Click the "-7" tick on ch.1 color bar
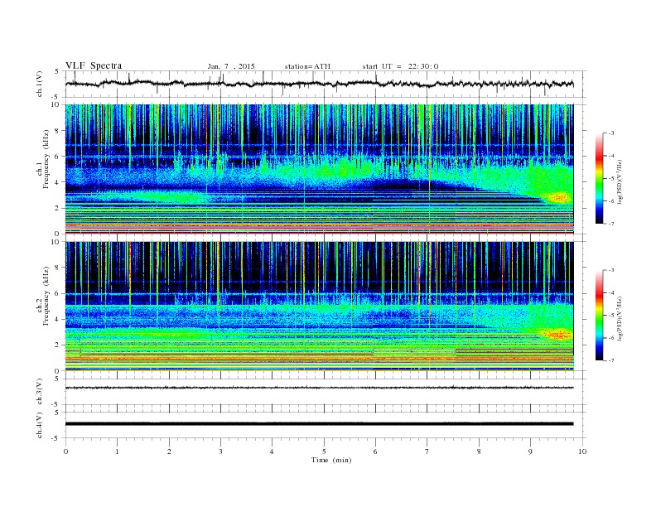Viewport: 656px width, 507px height. pos(611,224)
